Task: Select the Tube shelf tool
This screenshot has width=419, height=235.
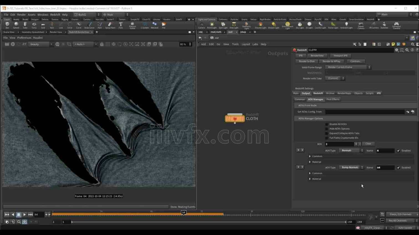Action: (x=25, y=25)
